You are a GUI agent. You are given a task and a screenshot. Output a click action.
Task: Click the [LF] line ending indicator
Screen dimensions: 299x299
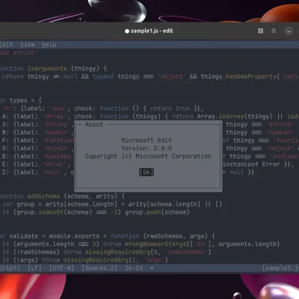click(x=34, y=268)
